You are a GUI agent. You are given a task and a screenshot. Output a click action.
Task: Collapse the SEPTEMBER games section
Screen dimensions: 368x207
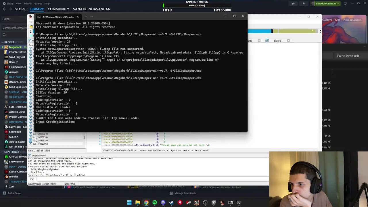2,152
